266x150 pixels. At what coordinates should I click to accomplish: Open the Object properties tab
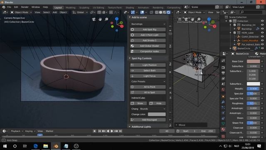(x=223, y=96)
